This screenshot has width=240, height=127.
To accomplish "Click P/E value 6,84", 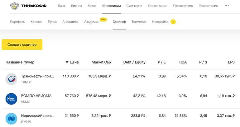I will point(162,116).
